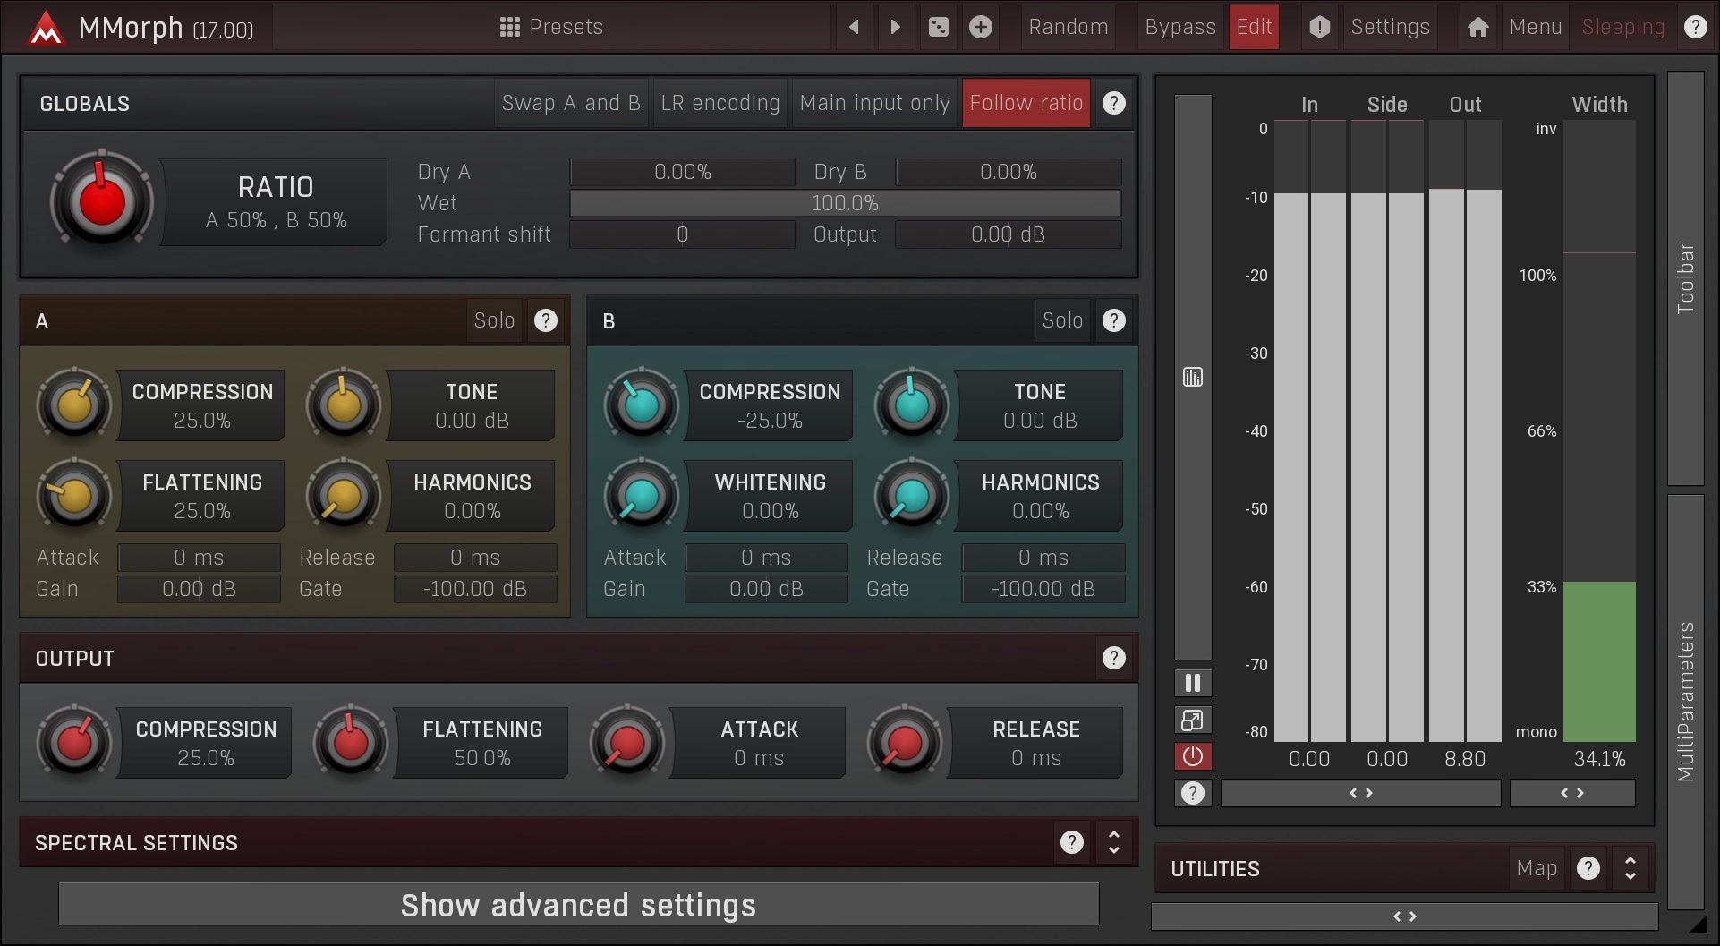Pause the meter display
The height and width of the screenshot is (946, 1720).
1192,683
